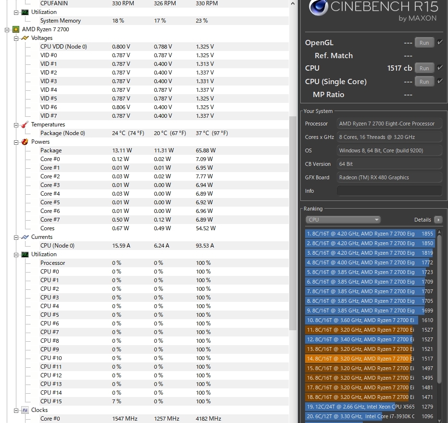Click the CPU Utilization chart icon under Currents
This screenshot has height=423, width=448.
pos(25,254)
